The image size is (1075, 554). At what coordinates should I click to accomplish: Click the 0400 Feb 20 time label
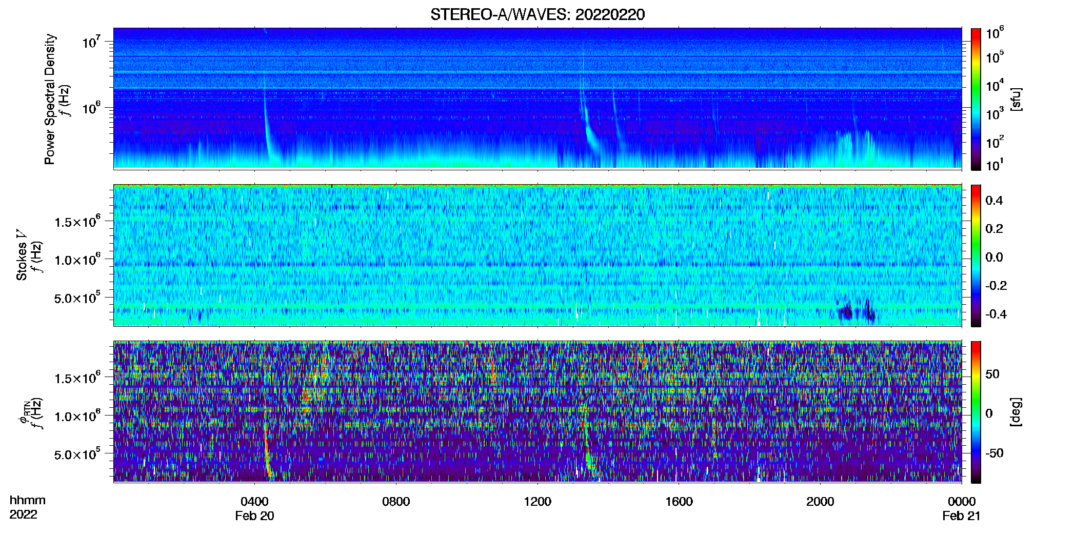pos(254,508)
